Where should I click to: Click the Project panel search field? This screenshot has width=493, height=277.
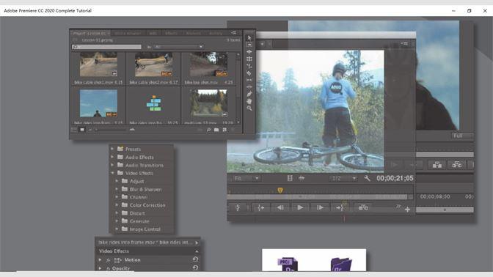[x=106, y=47]
